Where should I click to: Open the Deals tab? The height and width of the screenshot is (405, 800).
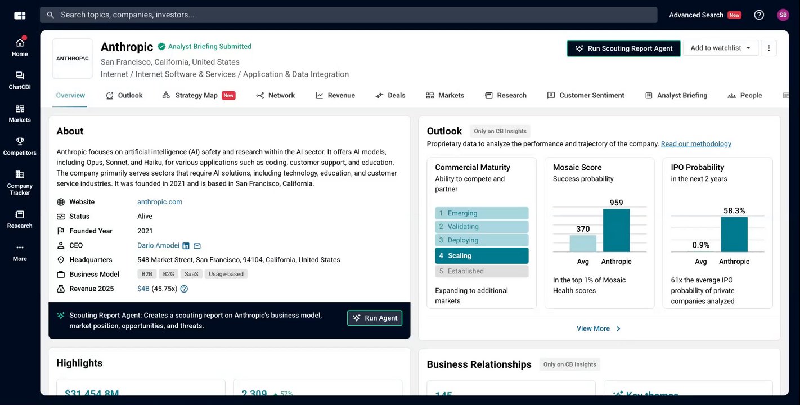coord(390,96)
